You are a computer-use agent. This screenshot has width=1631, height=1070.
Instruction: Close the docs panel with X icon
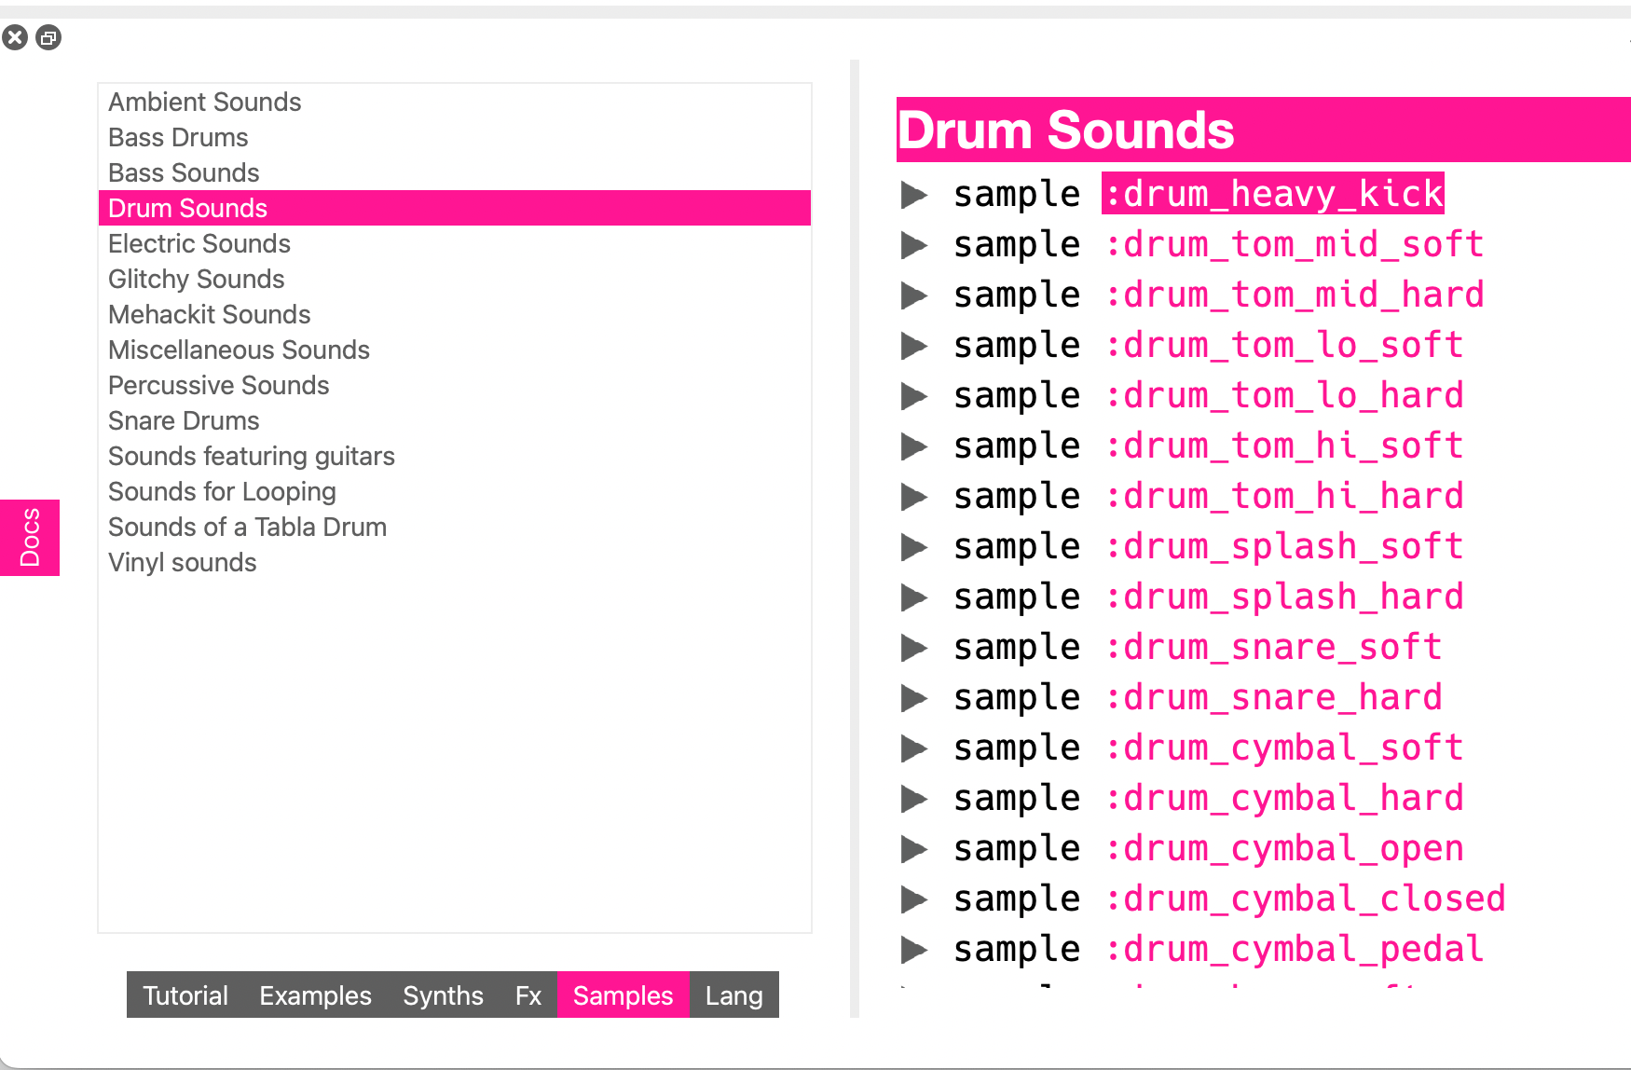coord(15,37)
